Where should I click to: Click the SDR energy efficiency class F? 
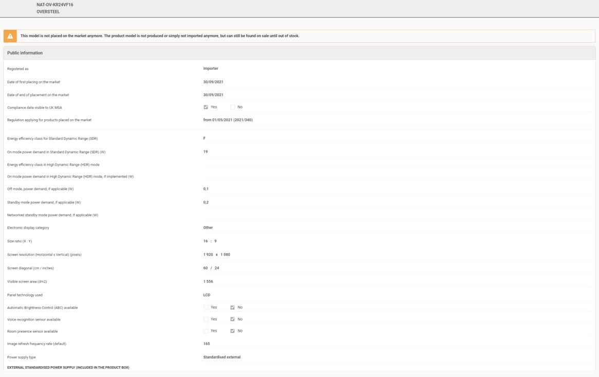(204, 138)
